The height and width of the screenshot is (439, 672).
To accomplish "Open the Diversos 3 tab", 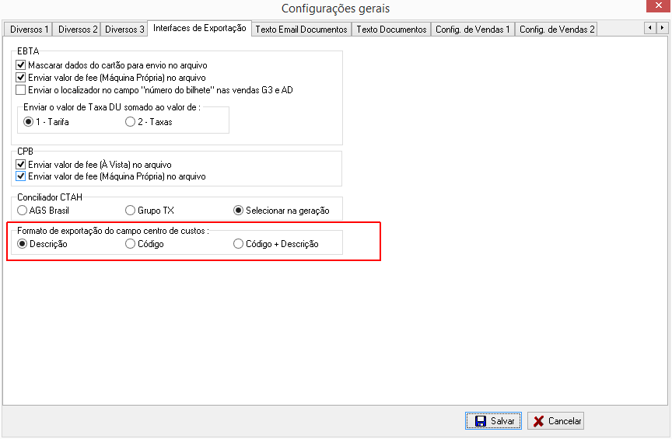I will (x=124, y=30).
